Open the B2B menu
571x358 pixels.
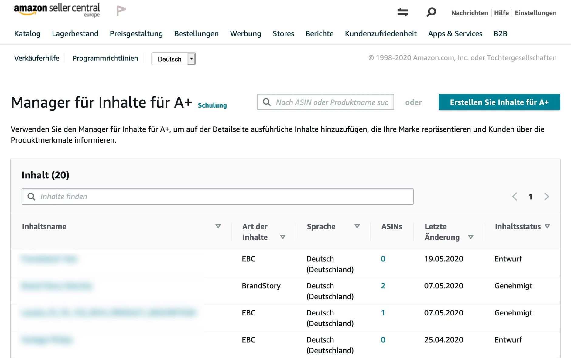click(x=500, y=33)
